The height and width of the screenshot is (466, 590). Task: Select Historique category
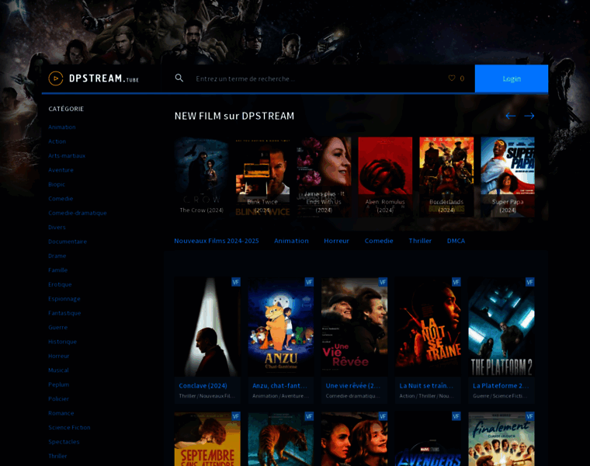62,342
